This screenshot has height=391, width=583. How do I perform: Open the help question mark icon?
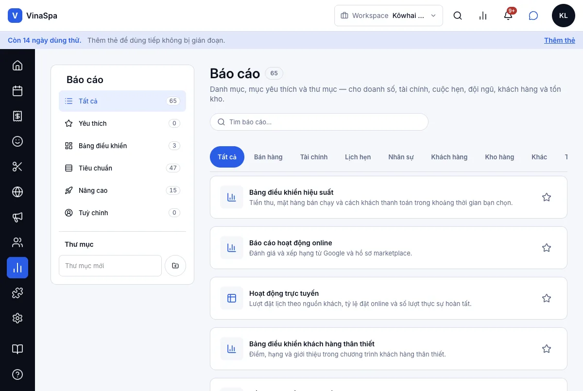pos(17,374)
